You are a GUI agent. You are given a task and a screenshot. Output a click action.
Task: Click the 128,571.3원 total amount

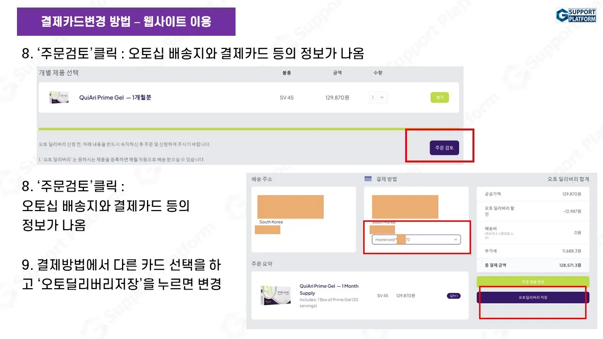click(570, 265)
